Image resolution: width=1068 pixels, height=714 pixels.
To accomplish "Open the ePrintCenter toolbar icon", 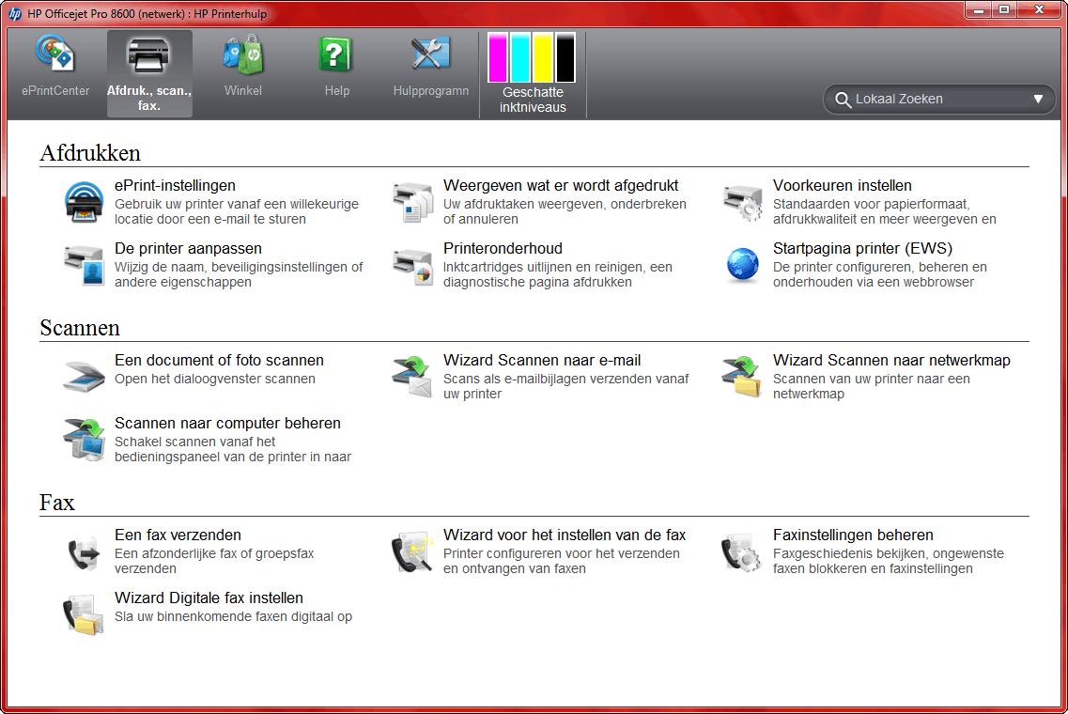I will [55, 54].
